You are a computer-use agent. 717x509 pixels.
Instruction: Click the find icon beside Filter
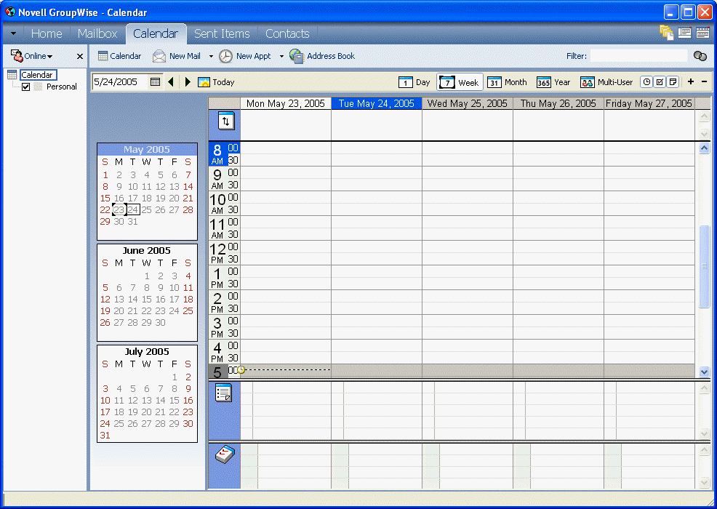point(700,56)
